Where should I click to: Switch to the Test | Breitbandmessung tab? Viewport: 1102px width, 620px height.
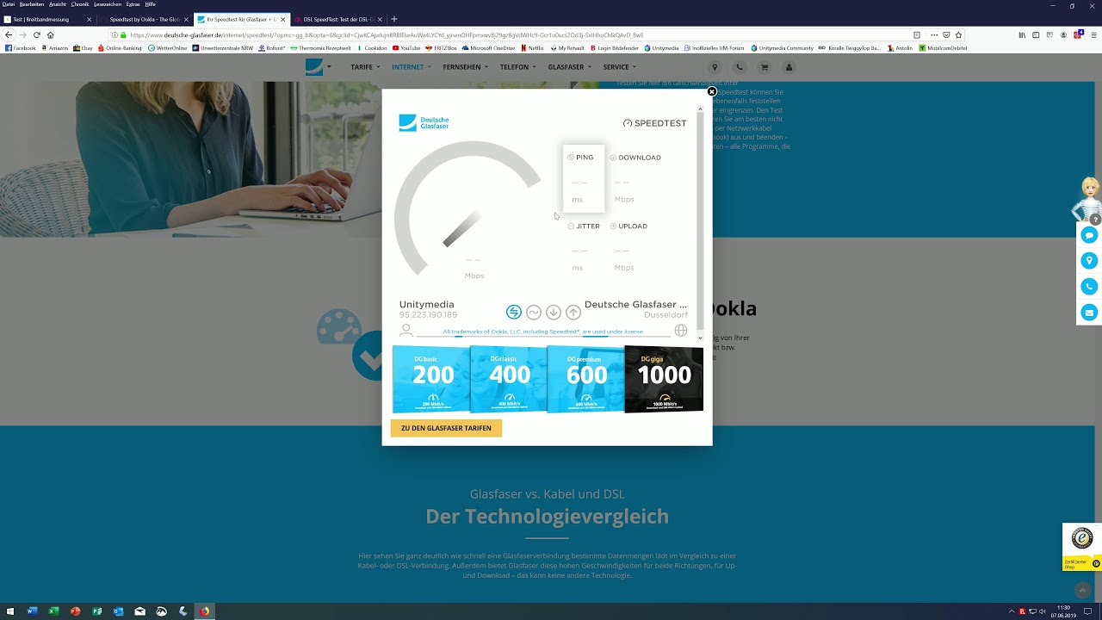coord(47,19)
